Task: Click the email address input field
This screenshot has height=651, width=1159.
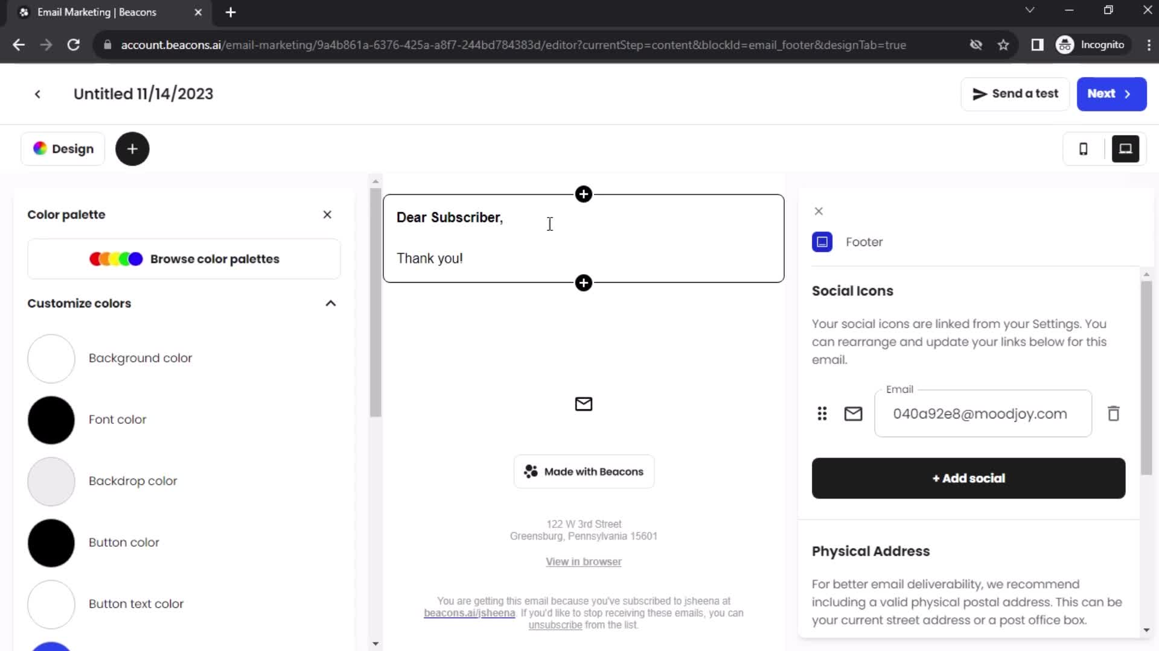Action: 985,414
